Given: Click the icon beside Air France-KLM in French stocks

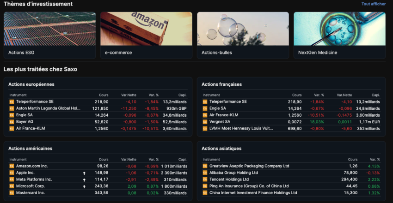Looking at the screenshot, I should coord(205,115).
